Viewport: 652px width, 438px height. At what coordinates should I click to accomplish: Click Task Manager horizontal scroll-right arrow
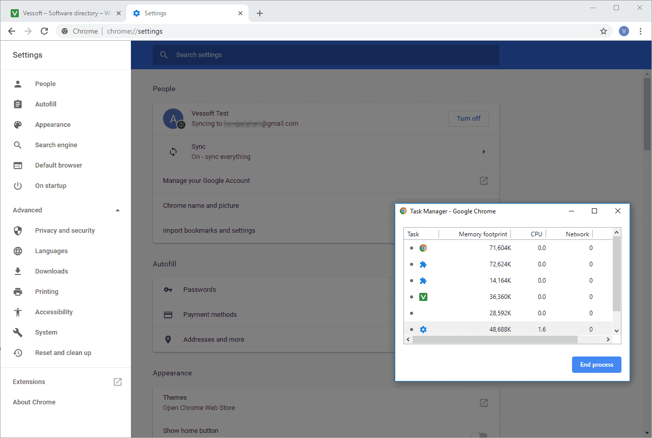tap(608, 340)
